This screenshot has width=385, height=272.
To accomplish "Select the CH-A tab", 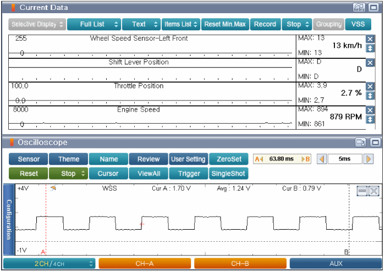I will pos(145,264).
